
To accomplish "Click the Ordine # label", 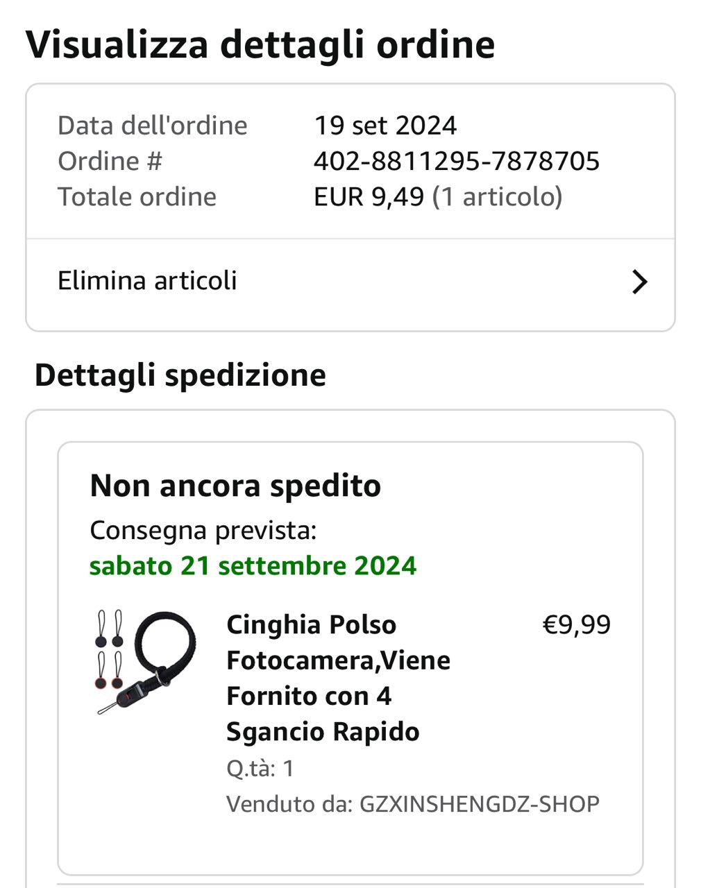I will point(110,161).
